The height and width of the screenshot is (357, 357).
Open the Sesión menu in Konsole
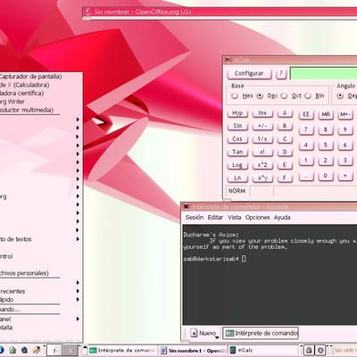195,218
